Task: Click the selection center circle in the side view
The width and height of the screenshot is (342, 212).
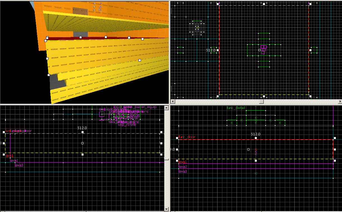Action: point(248,149)
